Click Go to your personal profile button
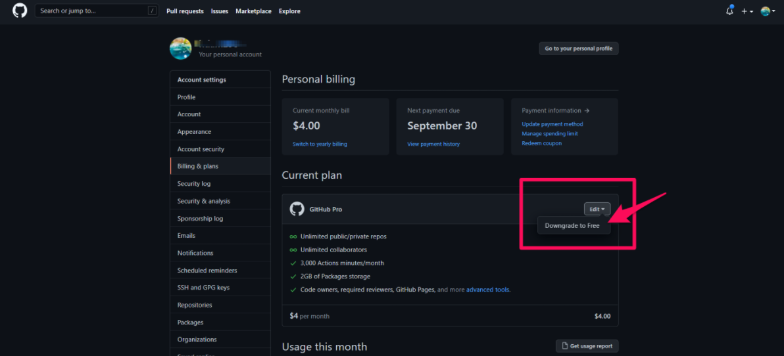This screenshot has height=356, width=784. coord(579,49)
